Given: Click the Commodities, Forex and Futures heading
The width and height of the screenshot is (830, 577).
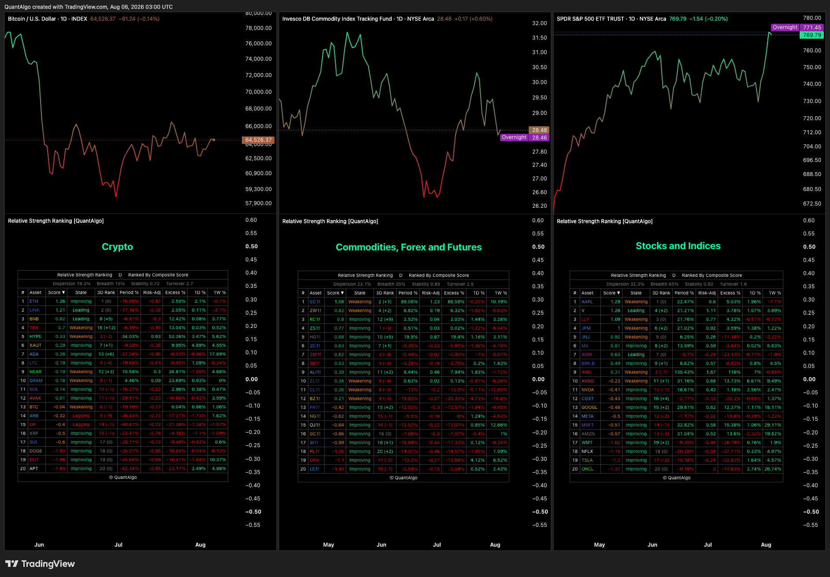Looking at the screenshot, I should pos(408,247).
